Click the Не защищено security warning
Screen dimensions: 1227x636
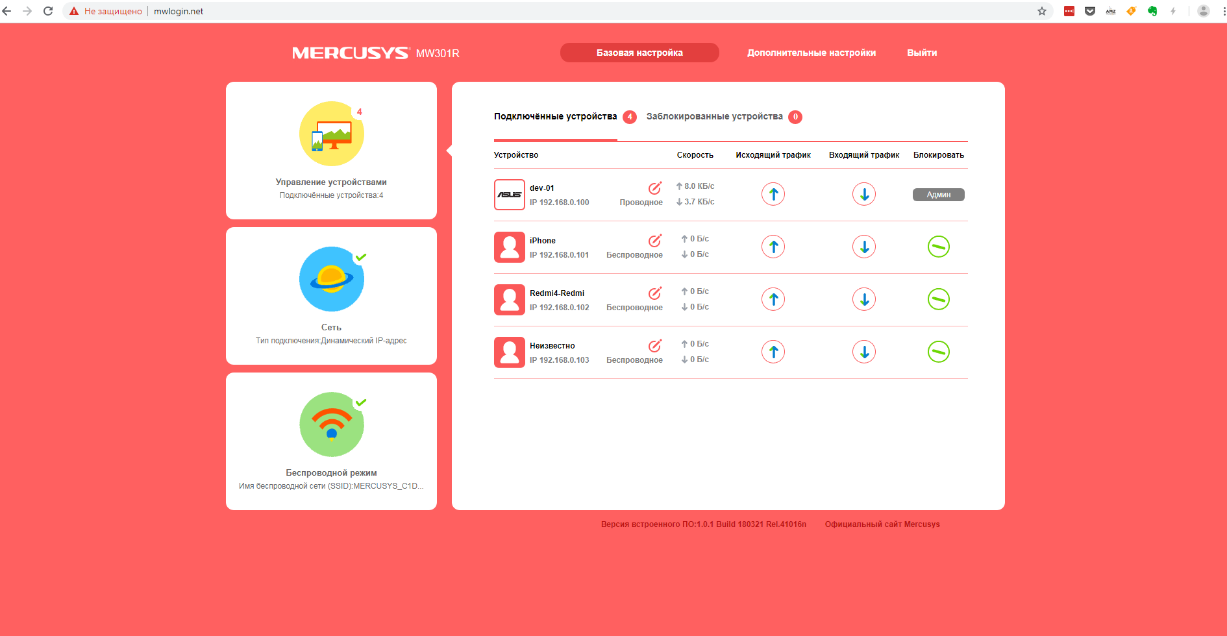tap(106, 11)
